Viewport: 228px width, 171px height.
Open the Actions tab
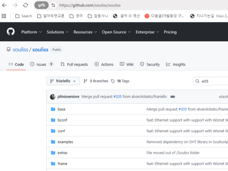point(104,64)
